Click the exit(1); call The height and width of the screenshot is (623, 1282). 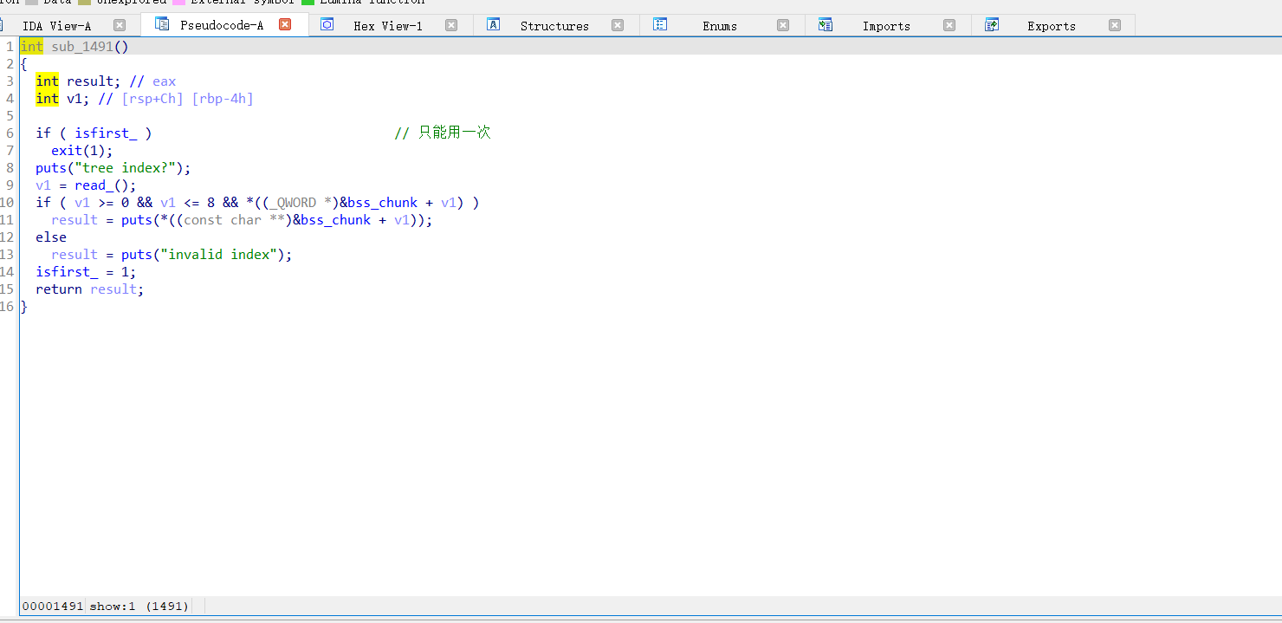tap(82, 151)
